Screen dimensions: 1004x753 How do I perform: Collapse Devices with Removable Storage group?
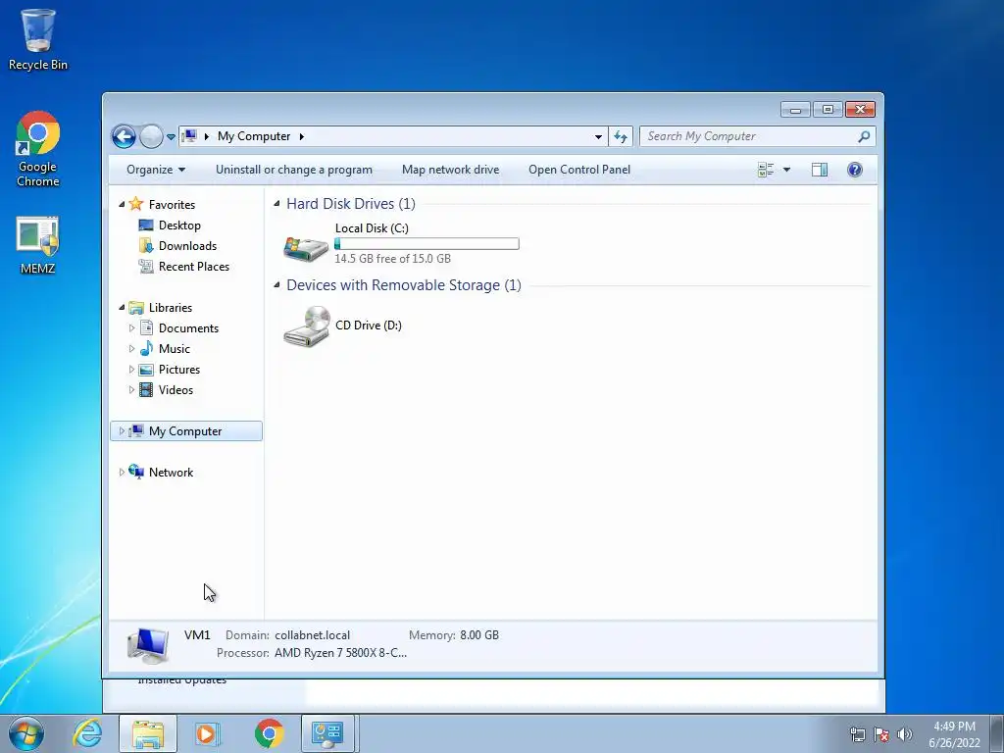coord(276,285)
